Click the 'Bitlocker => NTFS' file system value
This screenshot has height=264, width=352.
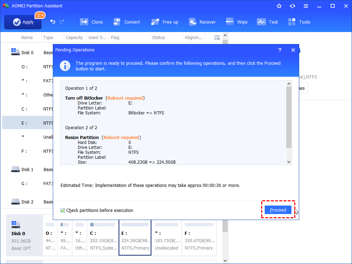click(146, 113)
